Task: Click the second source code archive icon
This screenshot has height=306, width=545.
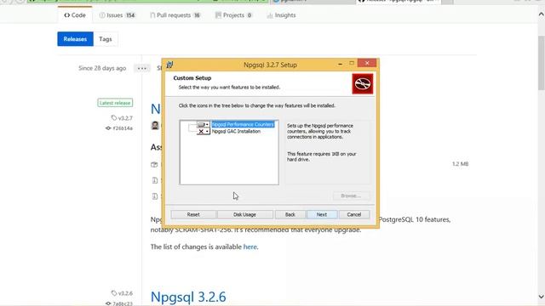Action: pyautogui.click(x=155, y=196)
